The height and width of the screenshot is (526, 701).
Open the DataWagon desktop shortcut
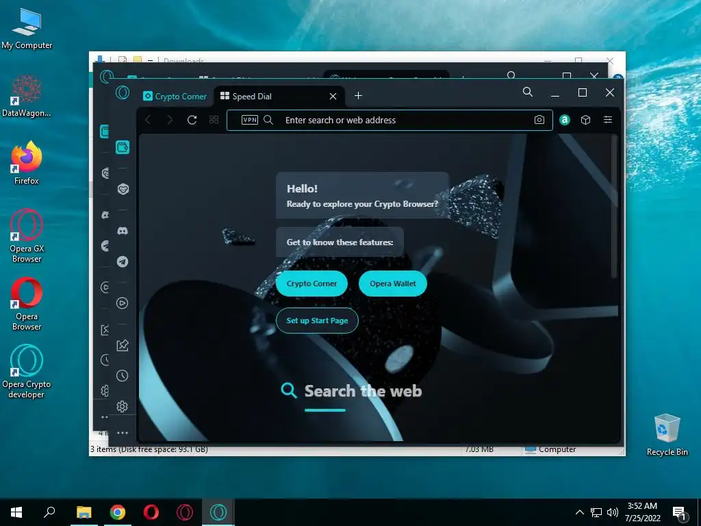click(x=27, y=96)
